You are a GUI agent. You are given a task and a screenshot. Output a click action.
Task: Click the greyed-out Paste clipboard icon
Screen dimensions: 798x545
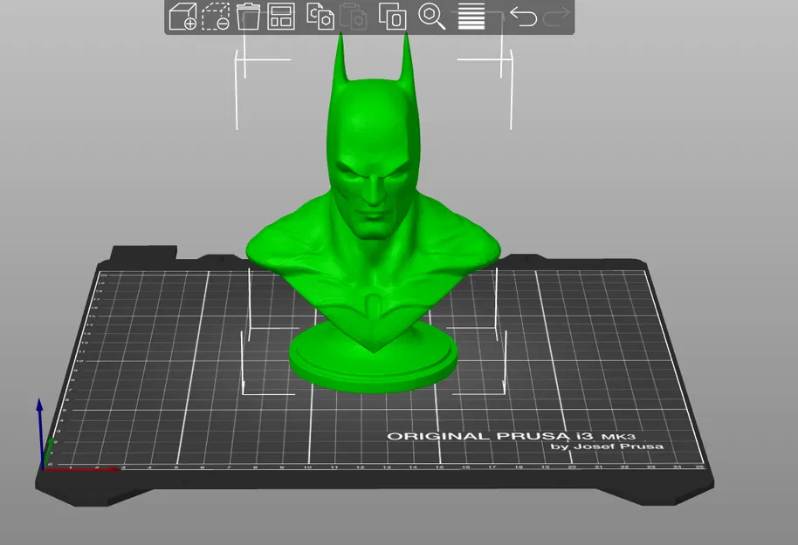click(x=354, y=17)
